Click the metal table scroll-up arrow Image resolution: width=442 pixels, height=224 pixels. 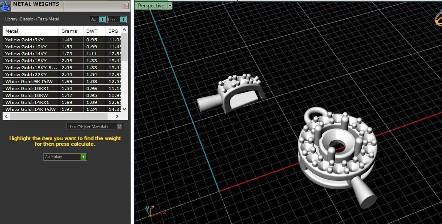125,29
